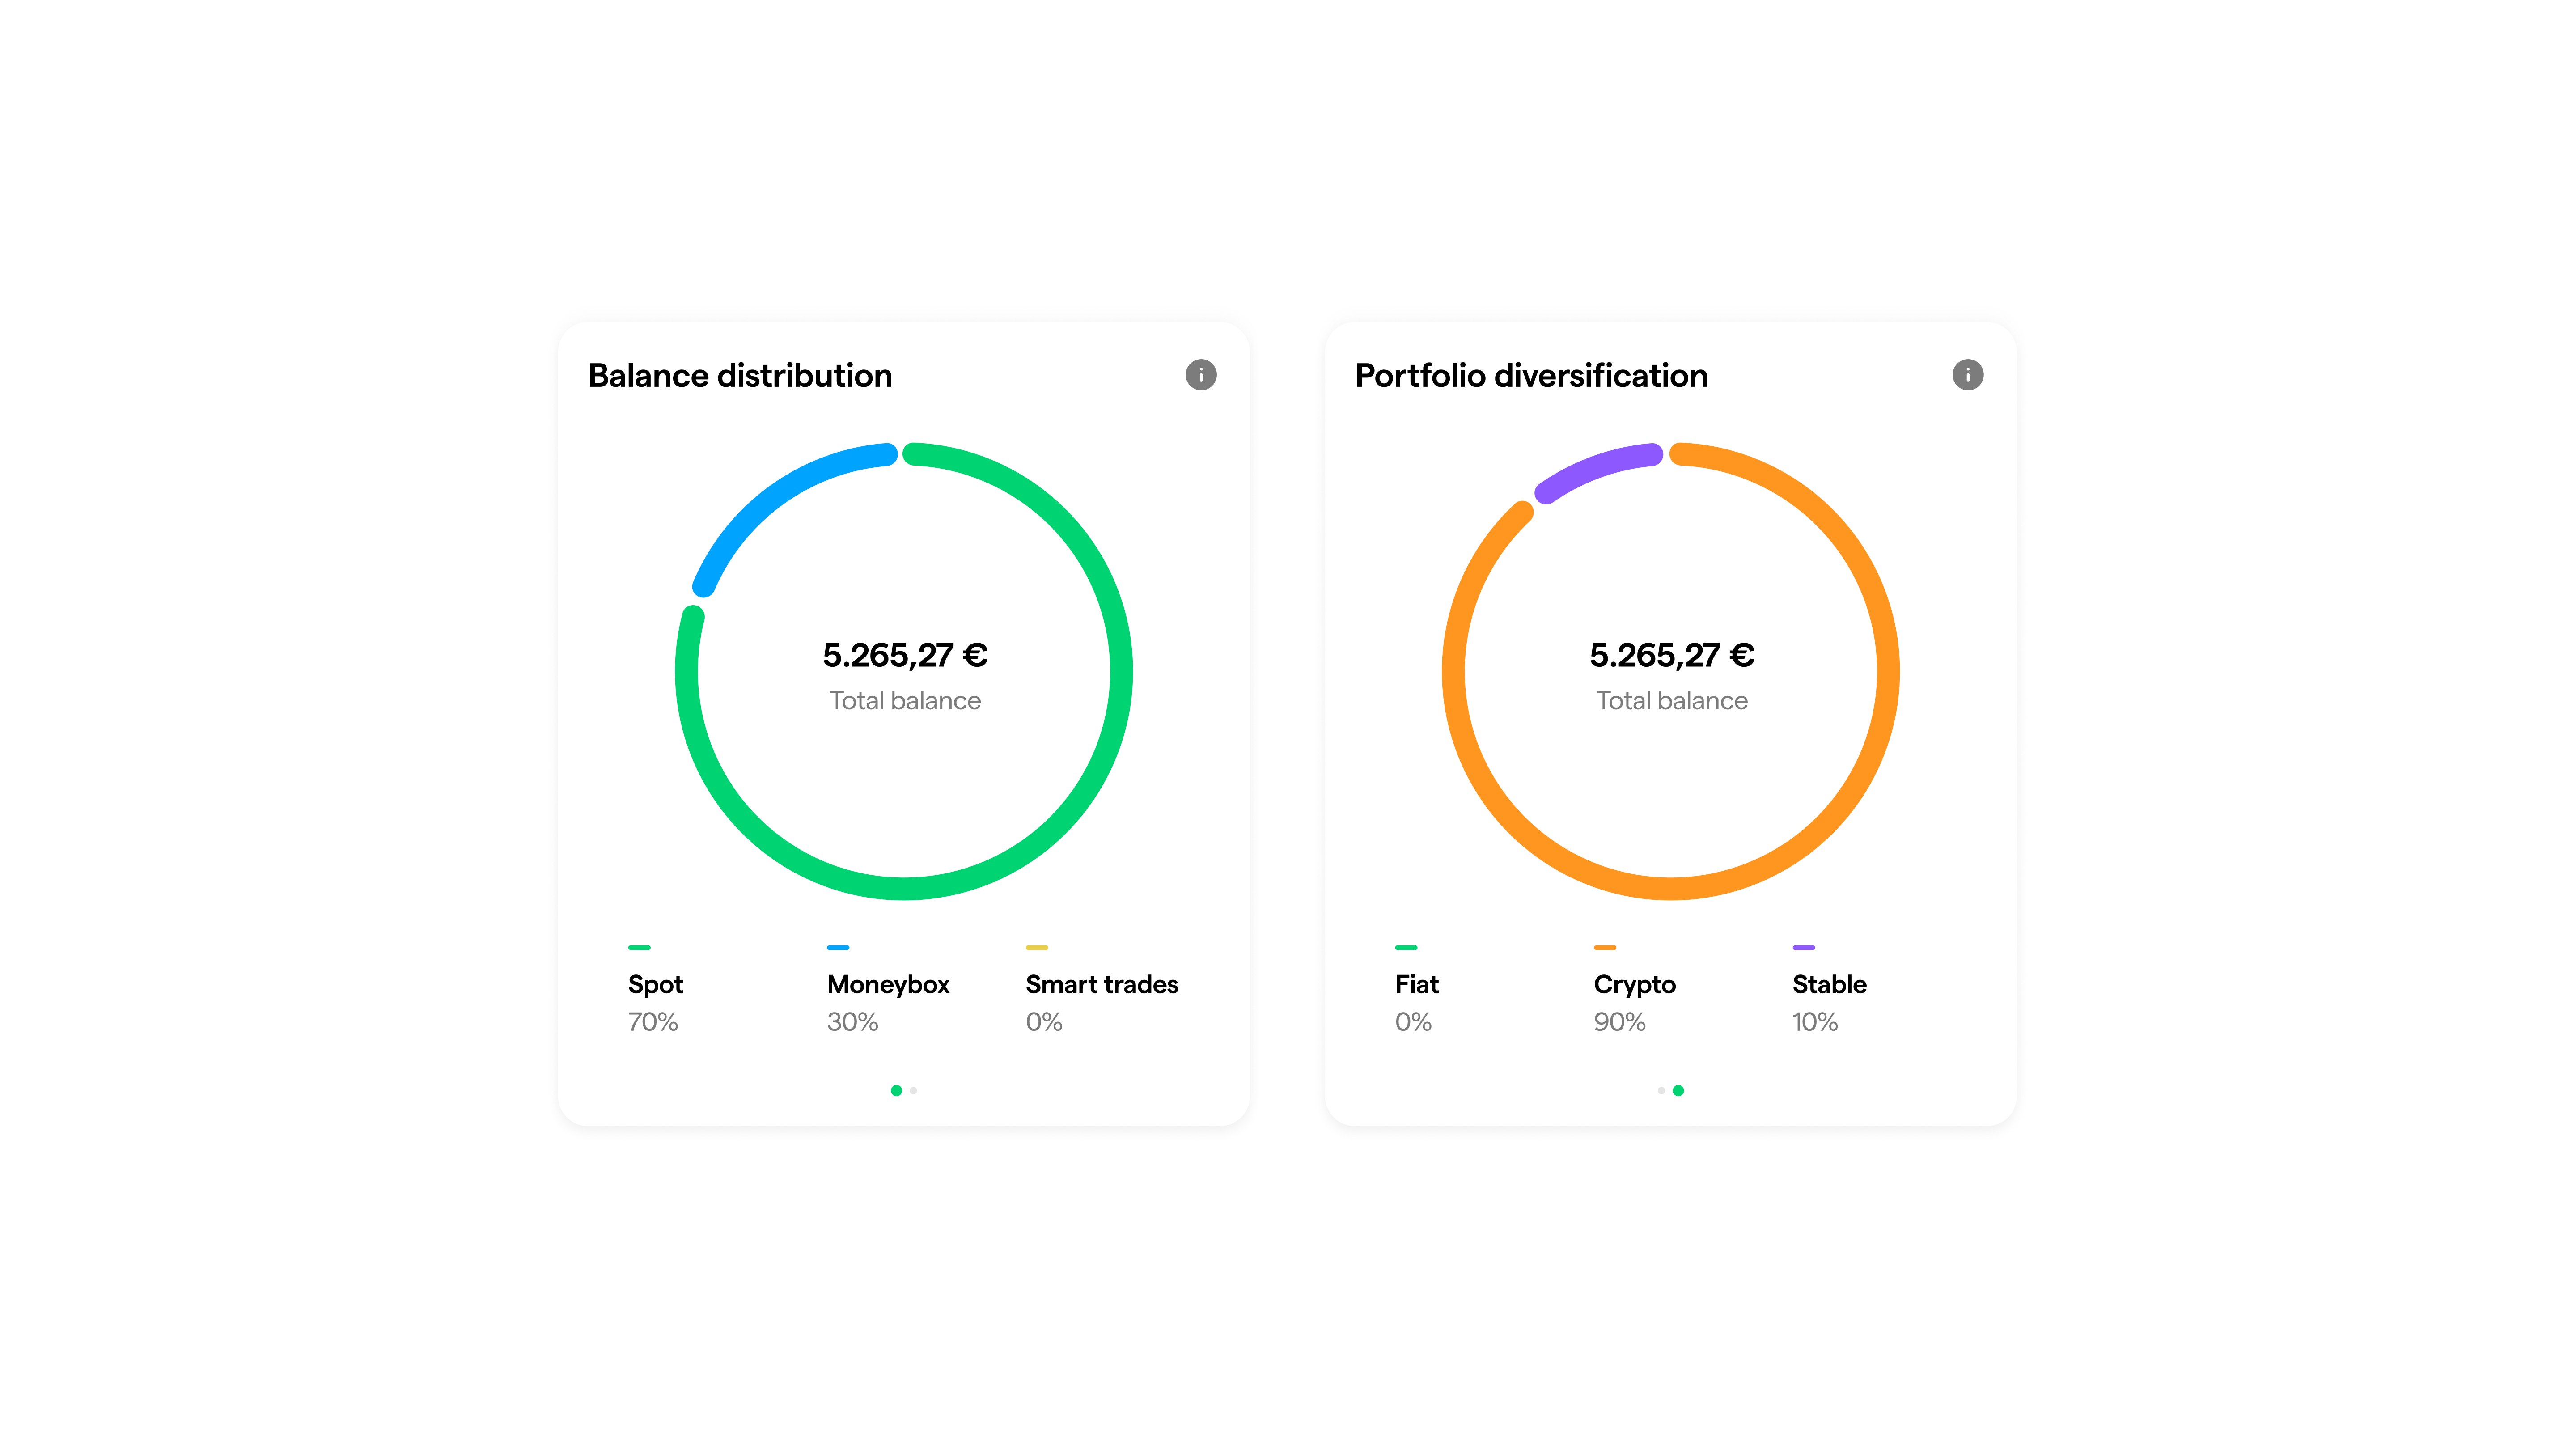The height and width of the screenshot is (1449, 2576).
Task: Click Total balance caption in Portfolio diversification
Action: (x=1672, y=701)
